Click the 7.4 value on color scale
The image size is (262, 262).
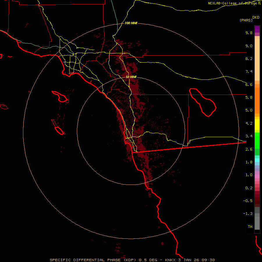[x=249, y=72]
